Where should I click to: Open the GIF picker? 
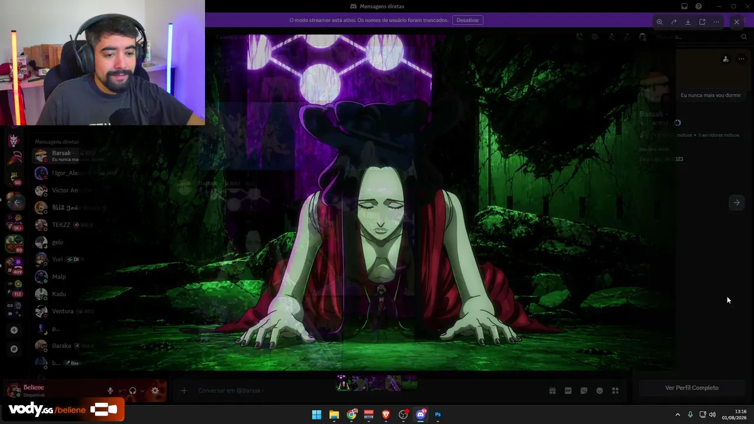tap(568, 390)
